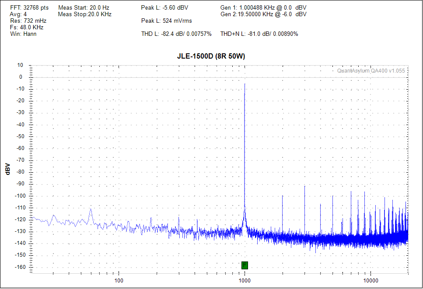
Task: Select the FFT: 32768 pts readout
Action: pyautogui.click(x=29, y=8)
